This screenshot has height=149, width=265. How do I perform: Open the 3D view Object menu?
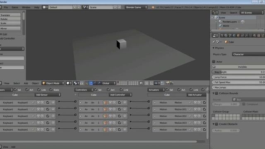35,83
